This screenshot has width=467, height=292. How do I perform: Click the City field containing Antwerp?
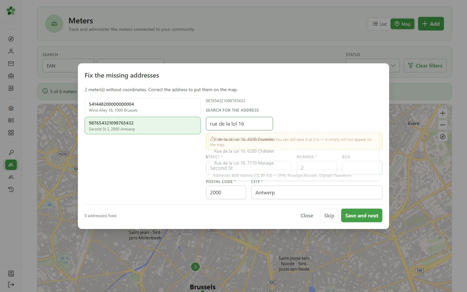[x=317, y=192]
